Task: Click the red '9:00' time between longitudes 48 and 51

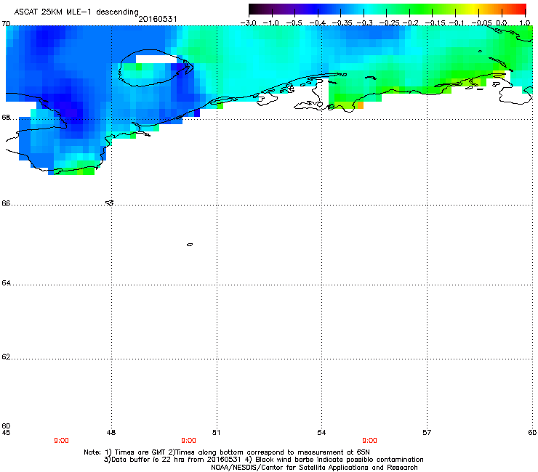Action: click(189, 441)
